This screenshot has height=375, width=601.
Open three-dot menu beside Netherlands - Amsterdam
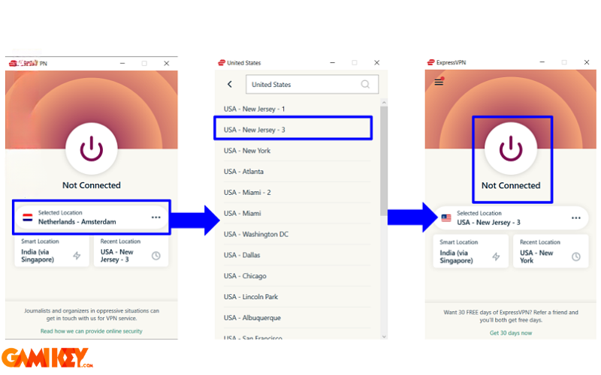(156, 217)
